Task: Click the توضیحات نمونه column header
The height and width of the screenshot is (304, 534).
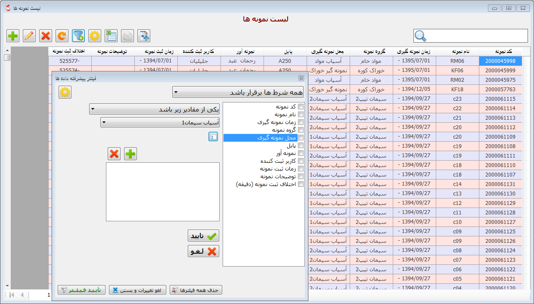Action: [113, 52]
